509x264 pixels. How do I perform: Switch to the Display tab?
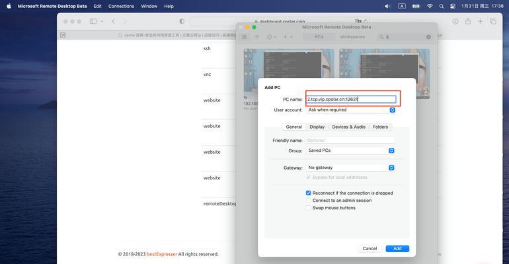317,127
